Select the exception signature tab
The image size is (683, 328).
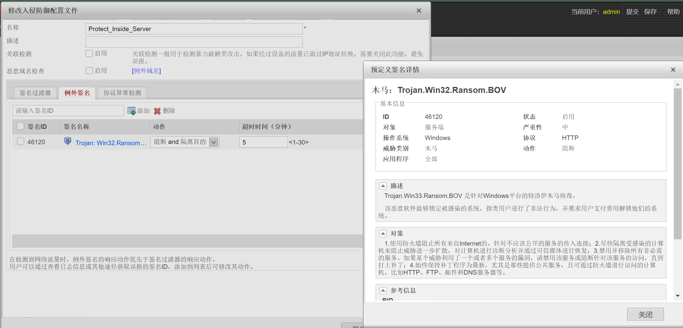77,93
